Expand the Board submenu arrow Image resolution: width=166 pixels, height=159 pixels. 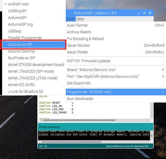[x=163, y=70]
